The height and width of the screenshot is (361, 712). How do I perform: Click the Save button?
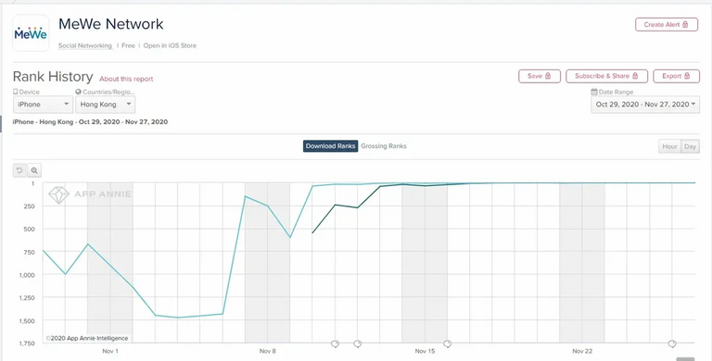pos(540,76)
